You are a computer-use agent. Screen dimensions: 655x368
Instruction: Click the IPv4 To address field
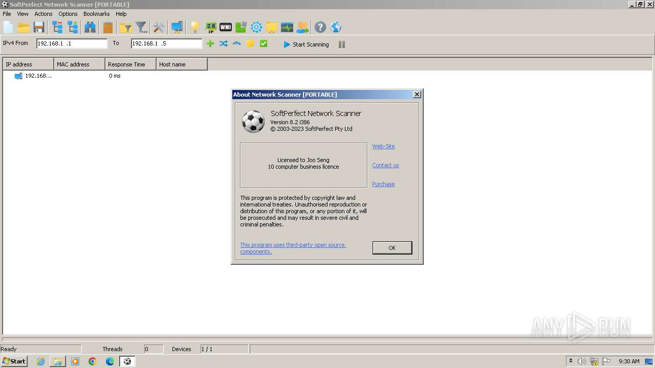(167, 43)
